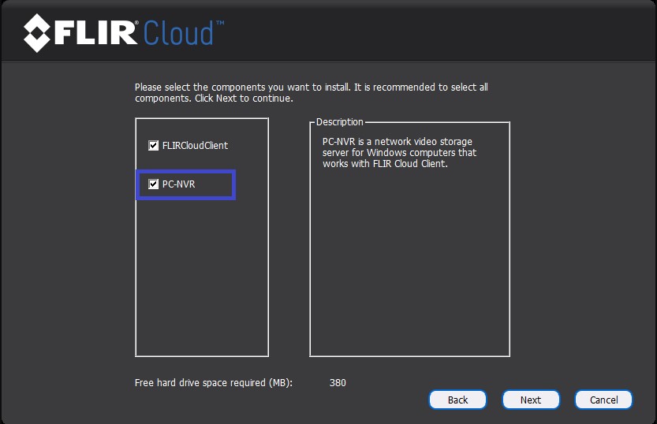Uncheck the FLIRCloudClient checkbox
Screen dimensions: 657x424
point(154,146)
